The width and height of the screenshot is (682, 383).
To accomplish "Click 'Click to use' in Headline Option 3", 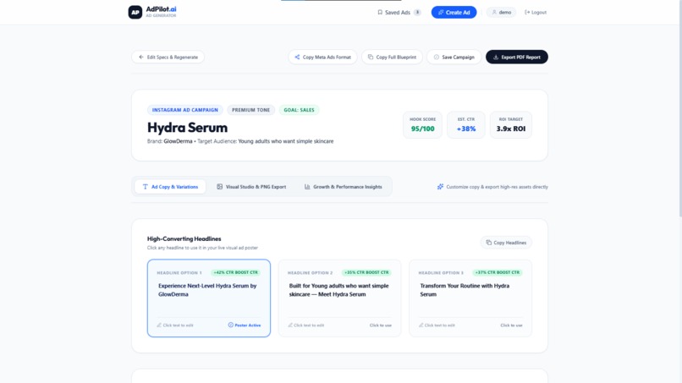I will point(511,326).
